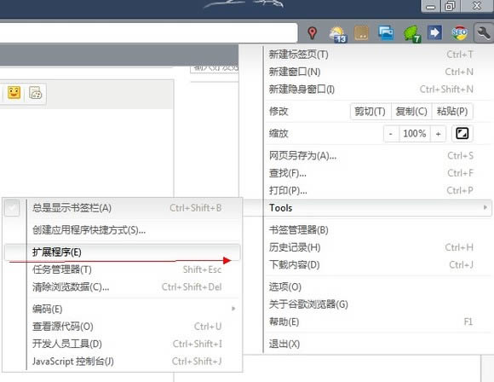The width and height of the screenshot is (494, 382).
Task: Click the 剪切(T) cut button
Action: point(370,112)
